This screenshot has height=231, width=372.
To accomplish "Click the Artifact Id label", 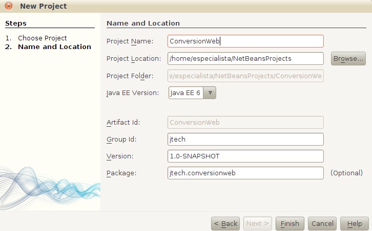I will tap(123, 122).
